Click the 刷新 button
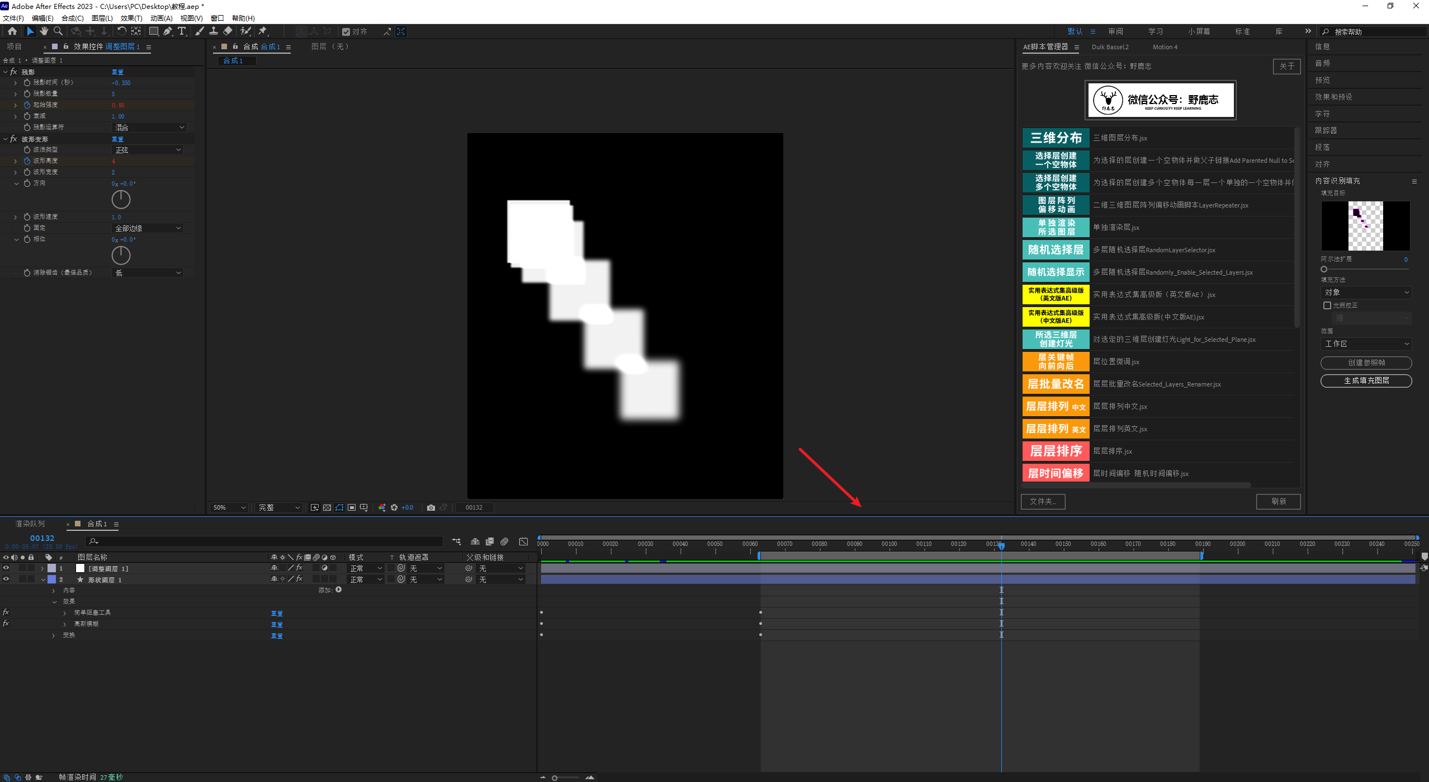The width and height of the screenshot is (1429, 782). [1278, 501]
